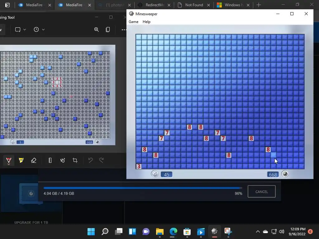
Task: Select image crop in Snipping Tool
Action: [x=75, y=160]
